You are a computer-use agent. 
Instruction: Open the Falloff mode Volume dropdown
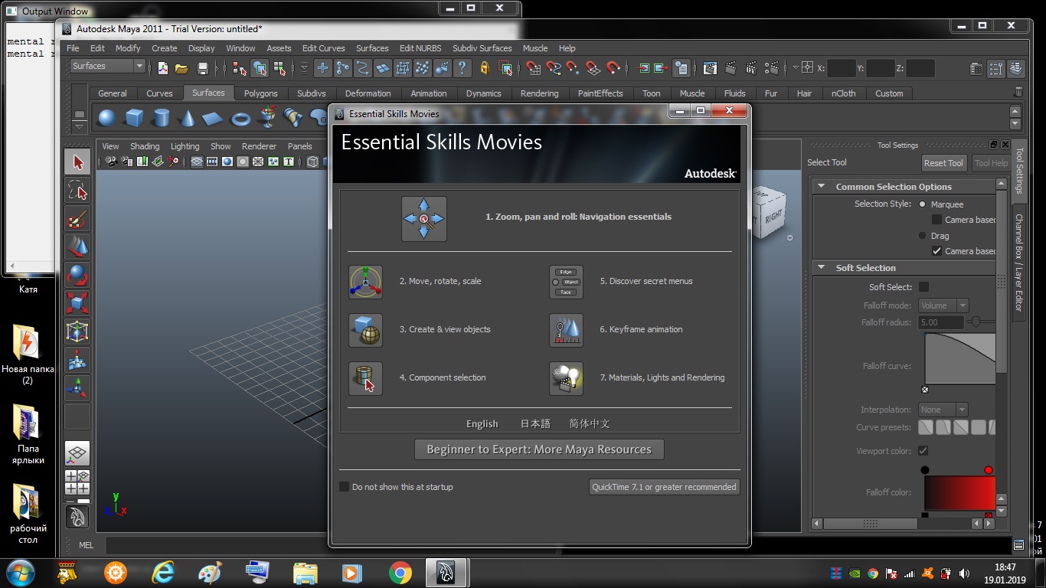(x=944, y=305)
